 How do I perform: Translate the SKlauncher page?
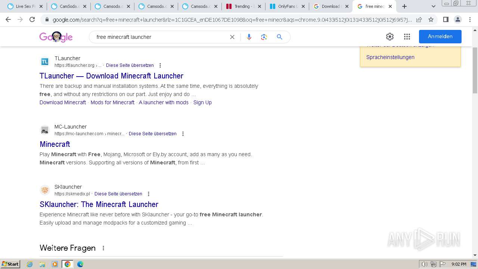(x=118, y=194)
